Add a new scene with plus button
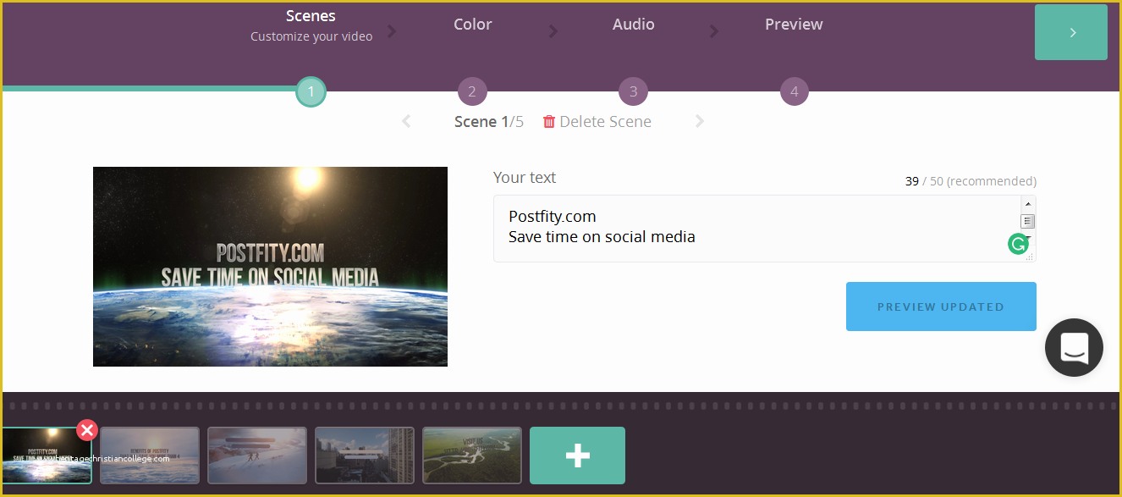The height and width of the screenshot is (497, 1122). pyautogui.click(x=577, y=456)
